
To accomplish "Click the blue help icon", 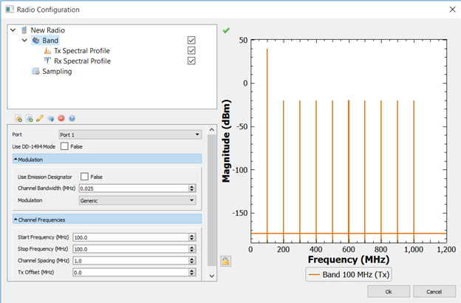I will (x=72, y=118).
